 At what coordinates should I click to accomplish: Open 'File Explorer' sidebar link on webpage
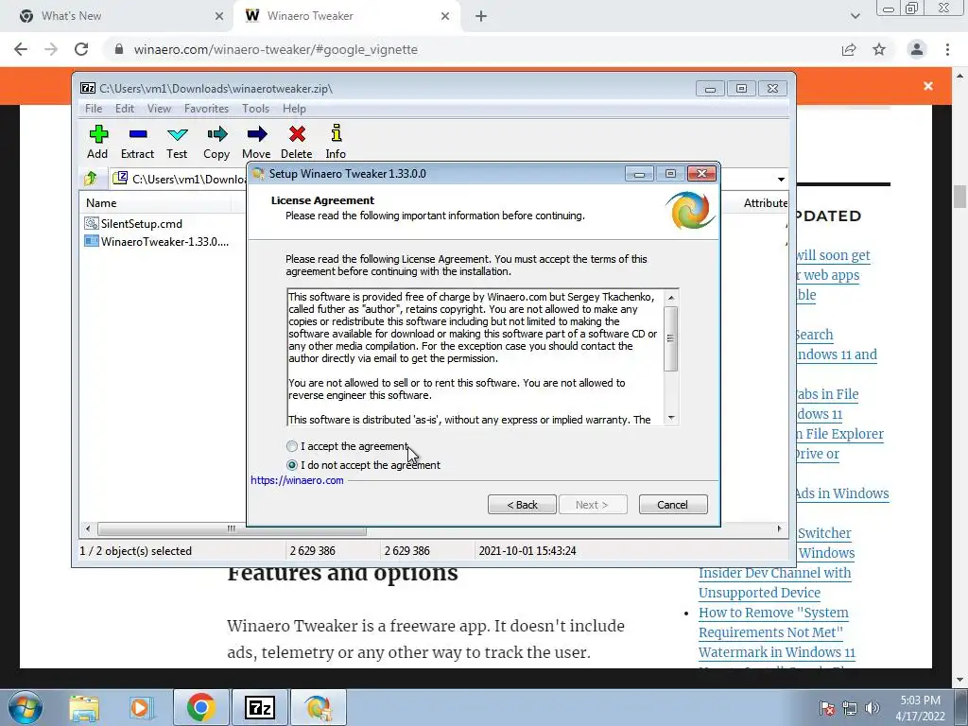point(839,434)
